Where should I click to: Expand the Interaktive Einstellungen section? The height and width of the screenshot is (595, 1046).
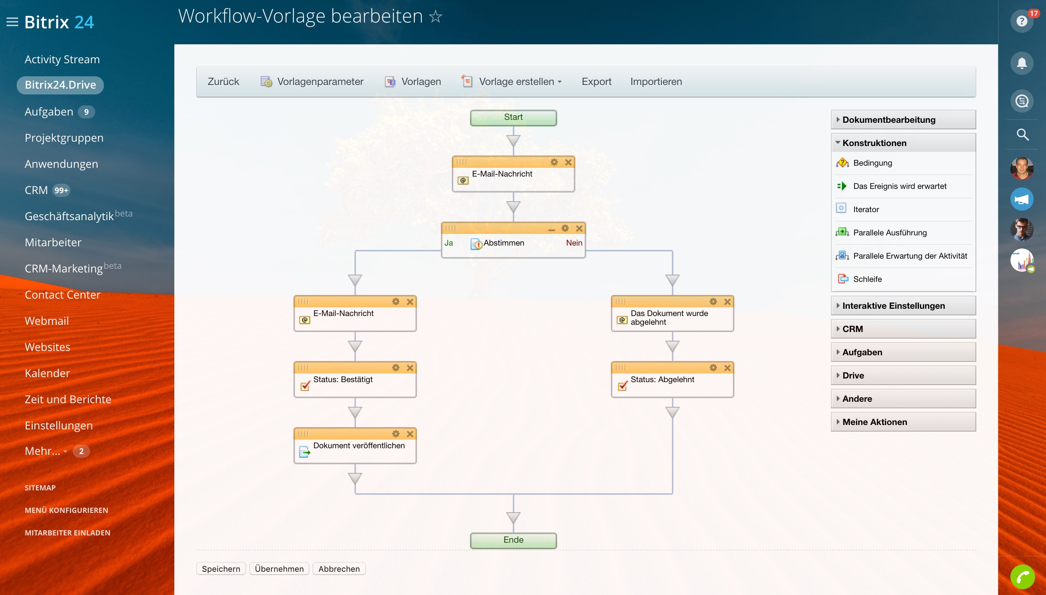(903, 306)
